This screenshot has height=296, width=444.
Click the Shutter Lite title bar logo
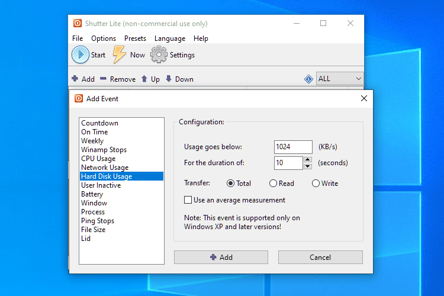pos(78,23)
